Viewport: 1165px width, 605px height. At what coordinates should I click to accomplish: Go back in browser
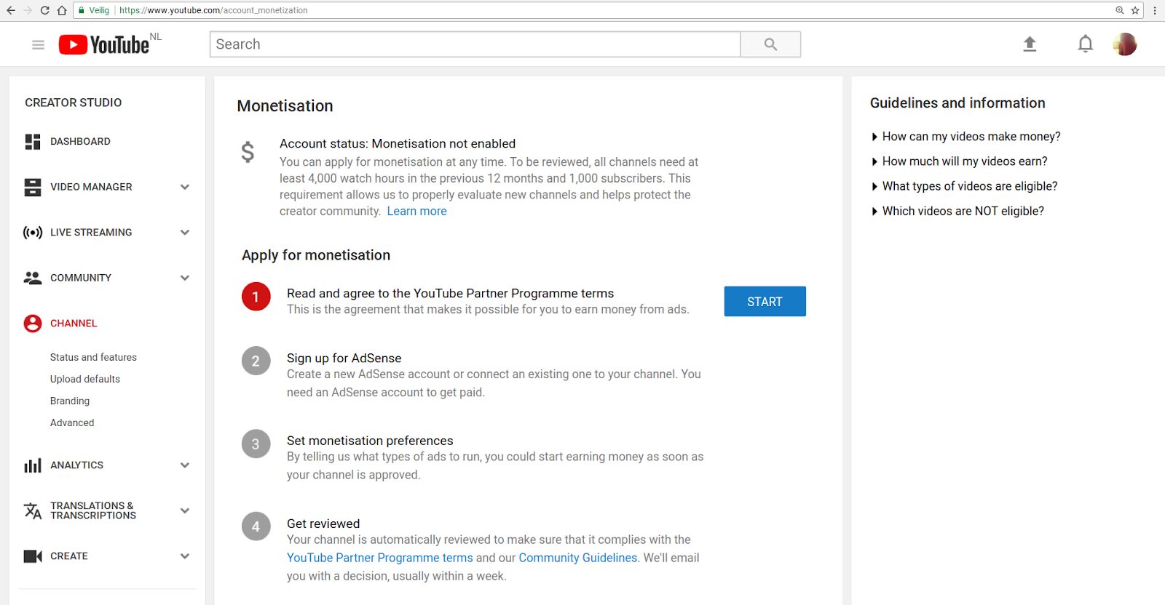coord(11,10)
